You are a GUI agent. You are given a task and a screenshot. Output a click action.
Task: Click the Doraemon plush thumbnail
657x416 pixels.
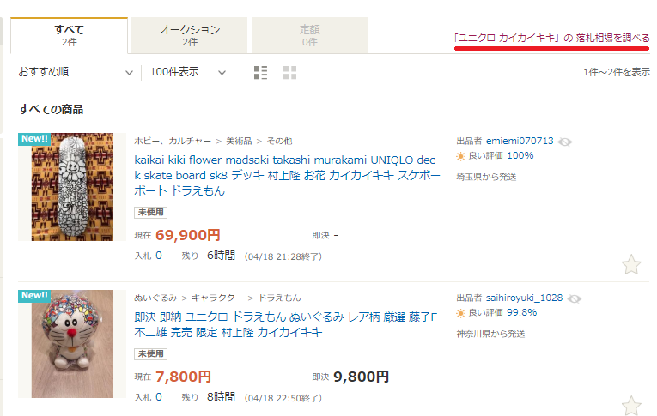[67, 343]
